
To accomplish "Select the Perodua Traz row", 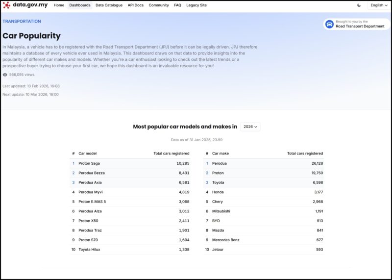I will pyautogui.click(x=130, y=230).
